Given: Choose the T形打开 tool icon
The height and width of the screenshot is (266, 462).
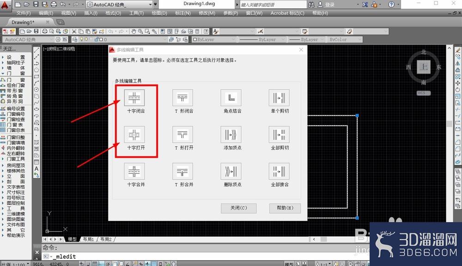Looking at the screenshot, I should pyautogui.click(x=182, y=135).
